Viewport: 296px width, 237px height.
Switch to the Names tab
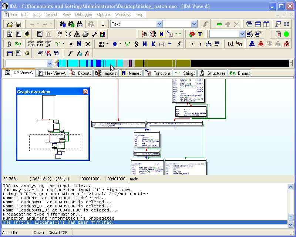coord(131,73)
